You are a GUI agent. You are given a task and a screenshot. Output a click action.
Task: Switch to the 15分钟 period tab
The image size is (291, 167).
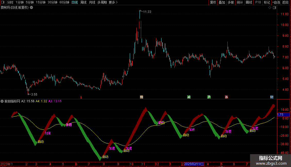41,2
